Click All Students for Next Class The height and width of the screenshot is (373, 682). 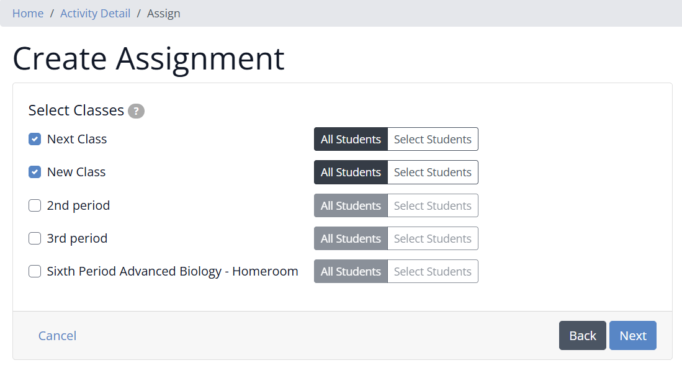[351, 139]
